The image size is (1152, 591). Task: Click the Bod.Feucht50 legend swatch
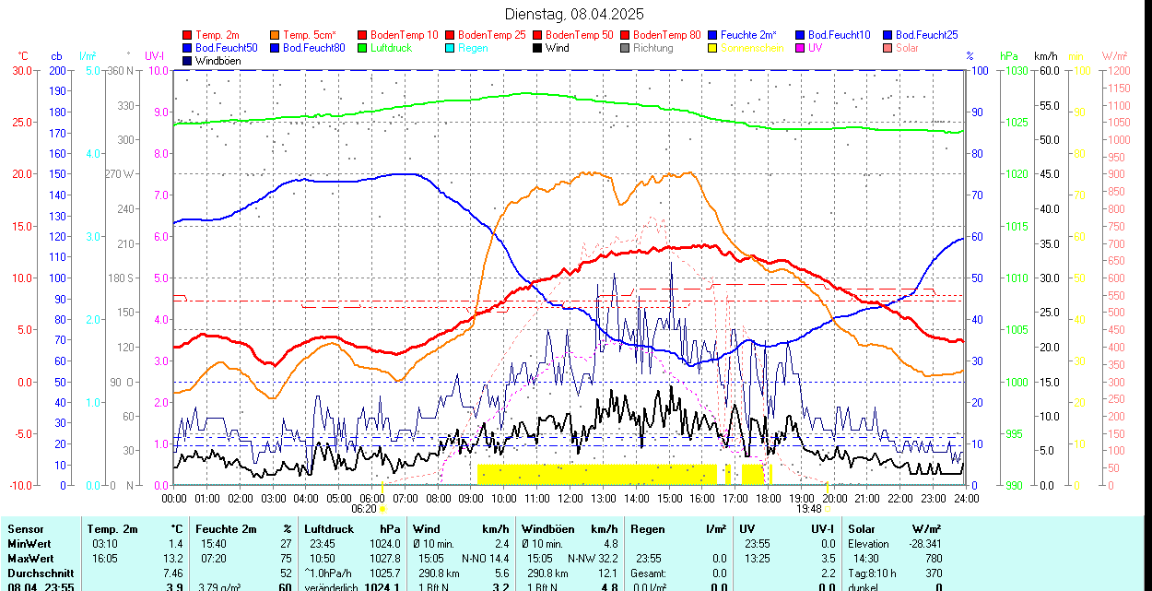188,48
